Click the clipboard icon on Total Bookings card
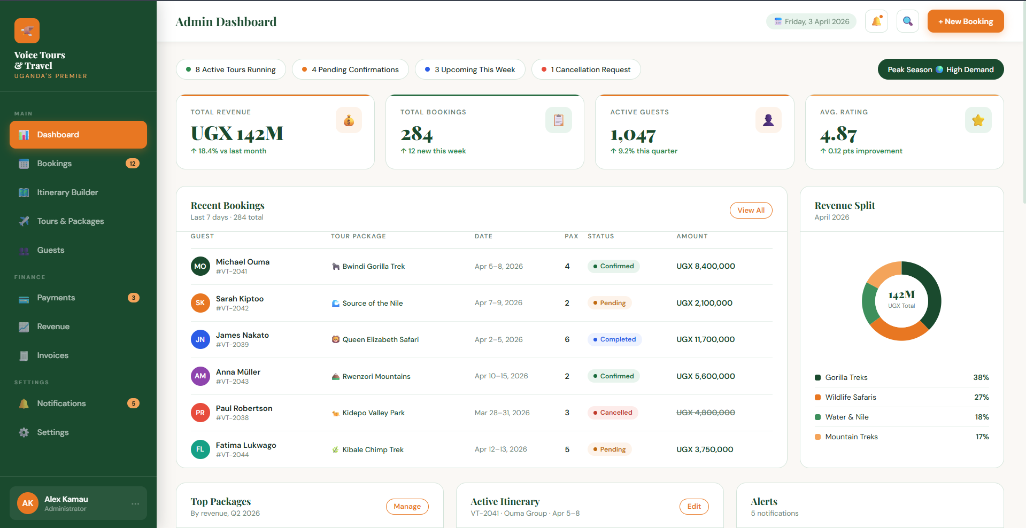Image resolution: width=1026 pixels, height=528 pixels. point(558,120)
